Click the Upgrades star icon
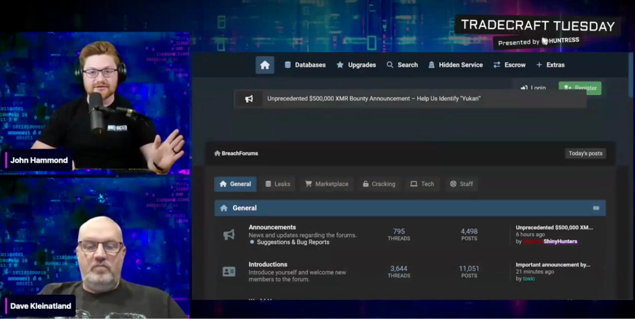This screenshot has height=319, width=635. click(340, 65)
